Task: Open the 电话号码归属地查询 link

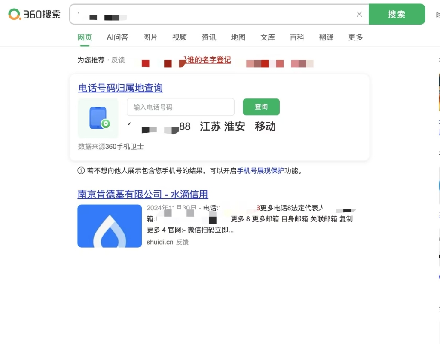Action: pos(120,88)
